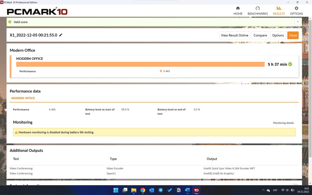Open the BENCHMARKS section
Viewport: 312px width, 195px height.
coord(258,11)
